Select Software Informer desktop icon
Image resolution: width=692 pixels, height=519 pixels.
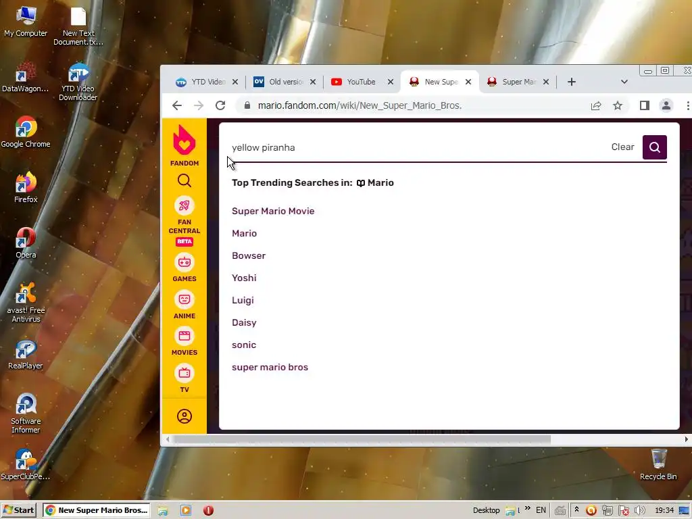point(26,413)
